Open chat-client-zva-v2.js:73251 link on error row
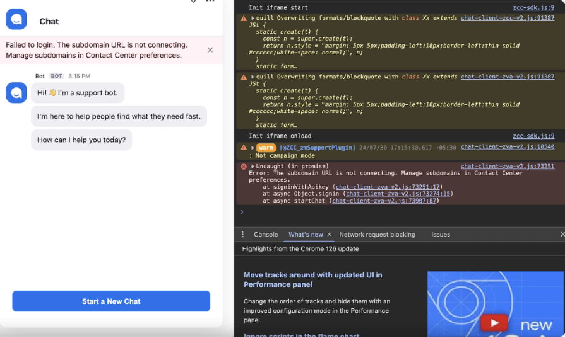Viewport: 565px width, 337px height. click(508, 166)
